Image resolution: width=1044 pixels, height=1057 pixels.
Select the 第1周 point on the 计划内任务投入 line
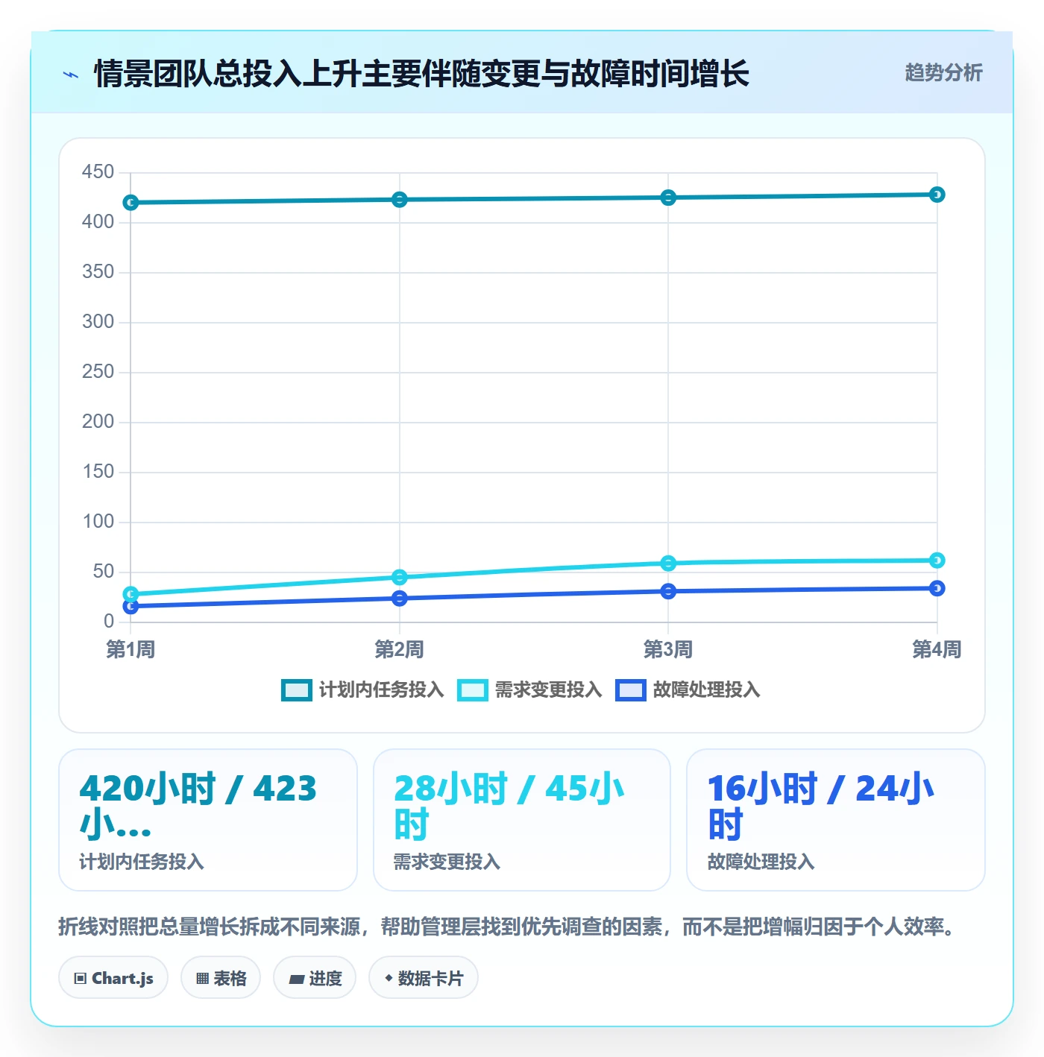coord(130,203)
